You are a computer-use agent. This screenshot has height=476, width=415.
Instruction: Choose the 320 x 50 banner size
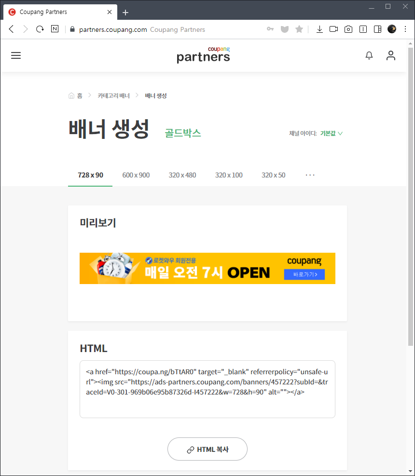coord(274,175)
